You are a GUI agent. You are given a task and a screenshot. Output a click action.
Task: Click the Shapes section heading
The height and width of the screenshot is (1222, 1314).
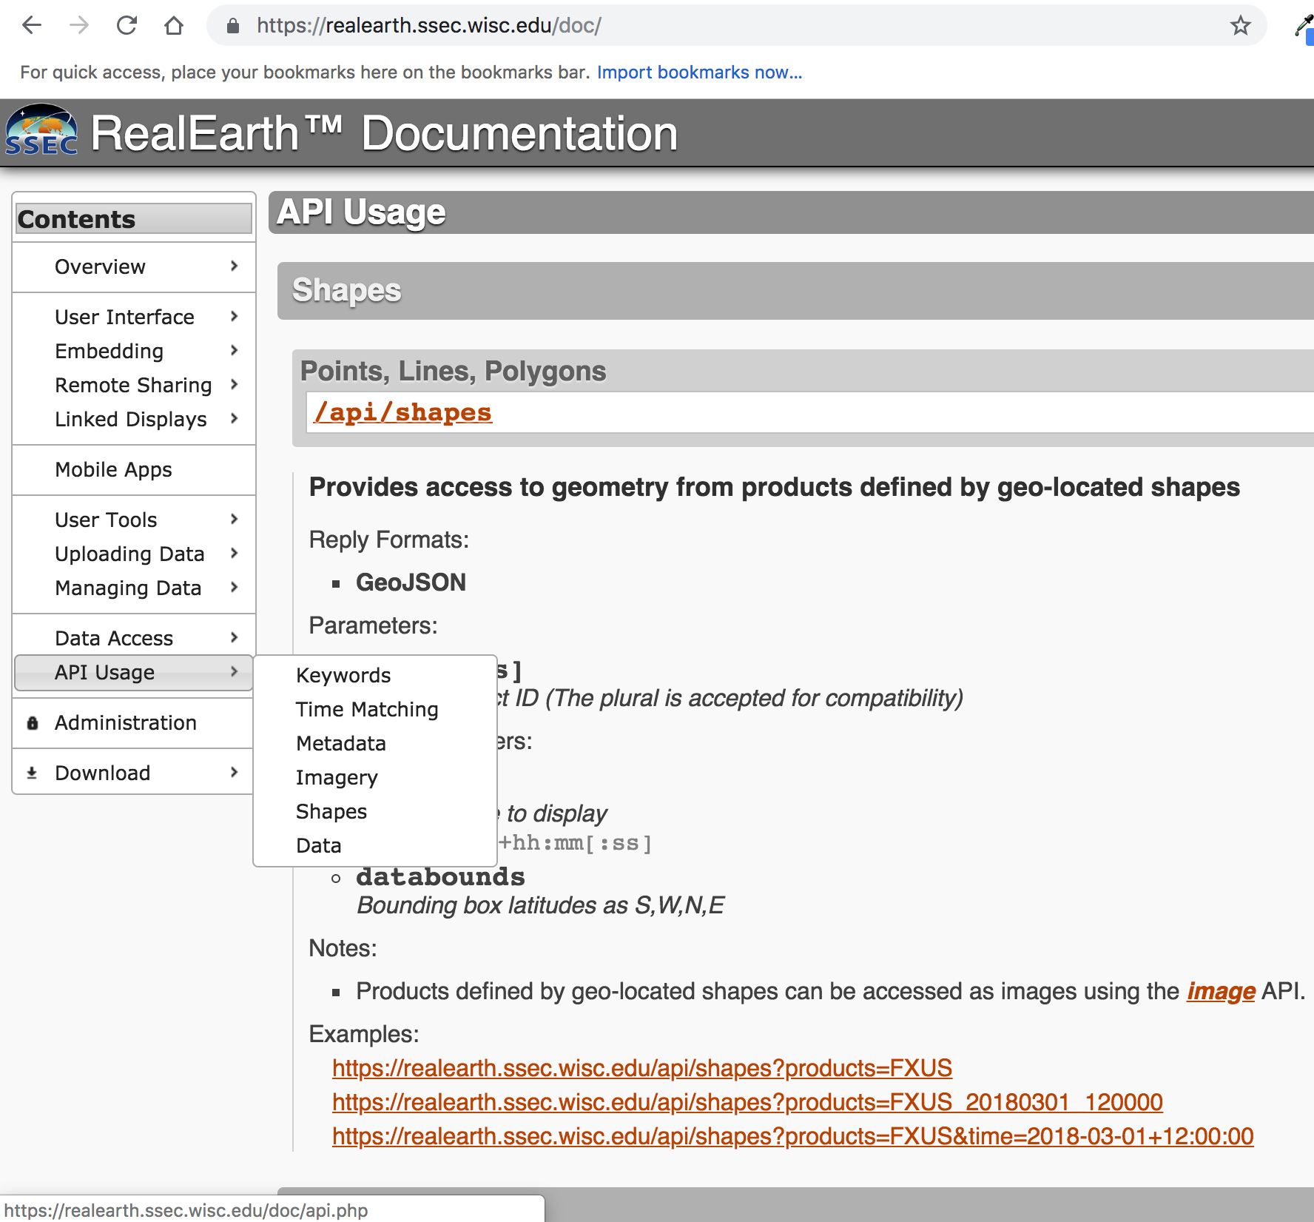point(346,290)
